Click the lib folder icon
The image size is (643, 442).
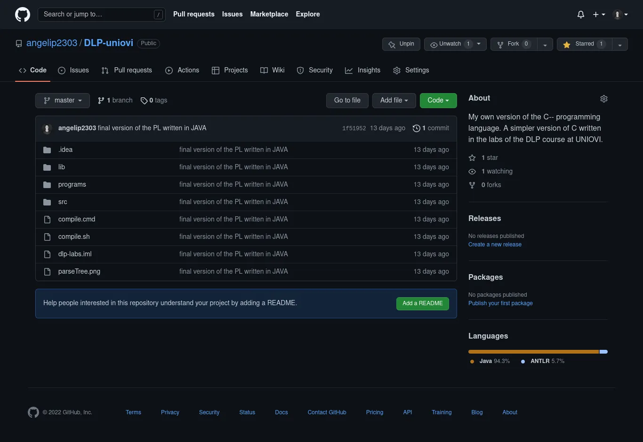47,167
